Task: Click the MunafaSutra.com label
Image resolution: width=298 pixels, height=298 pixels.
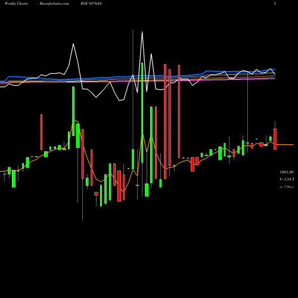Action: click(x=54, y=4)
